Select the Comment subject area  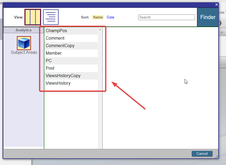pos(71,38)
